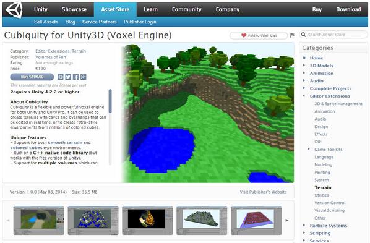Click the smooth terrain link

pos(65,142)
